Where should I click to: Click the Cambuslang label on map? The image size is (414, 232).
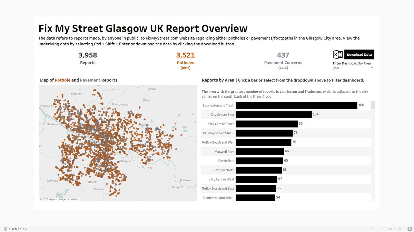144,167
